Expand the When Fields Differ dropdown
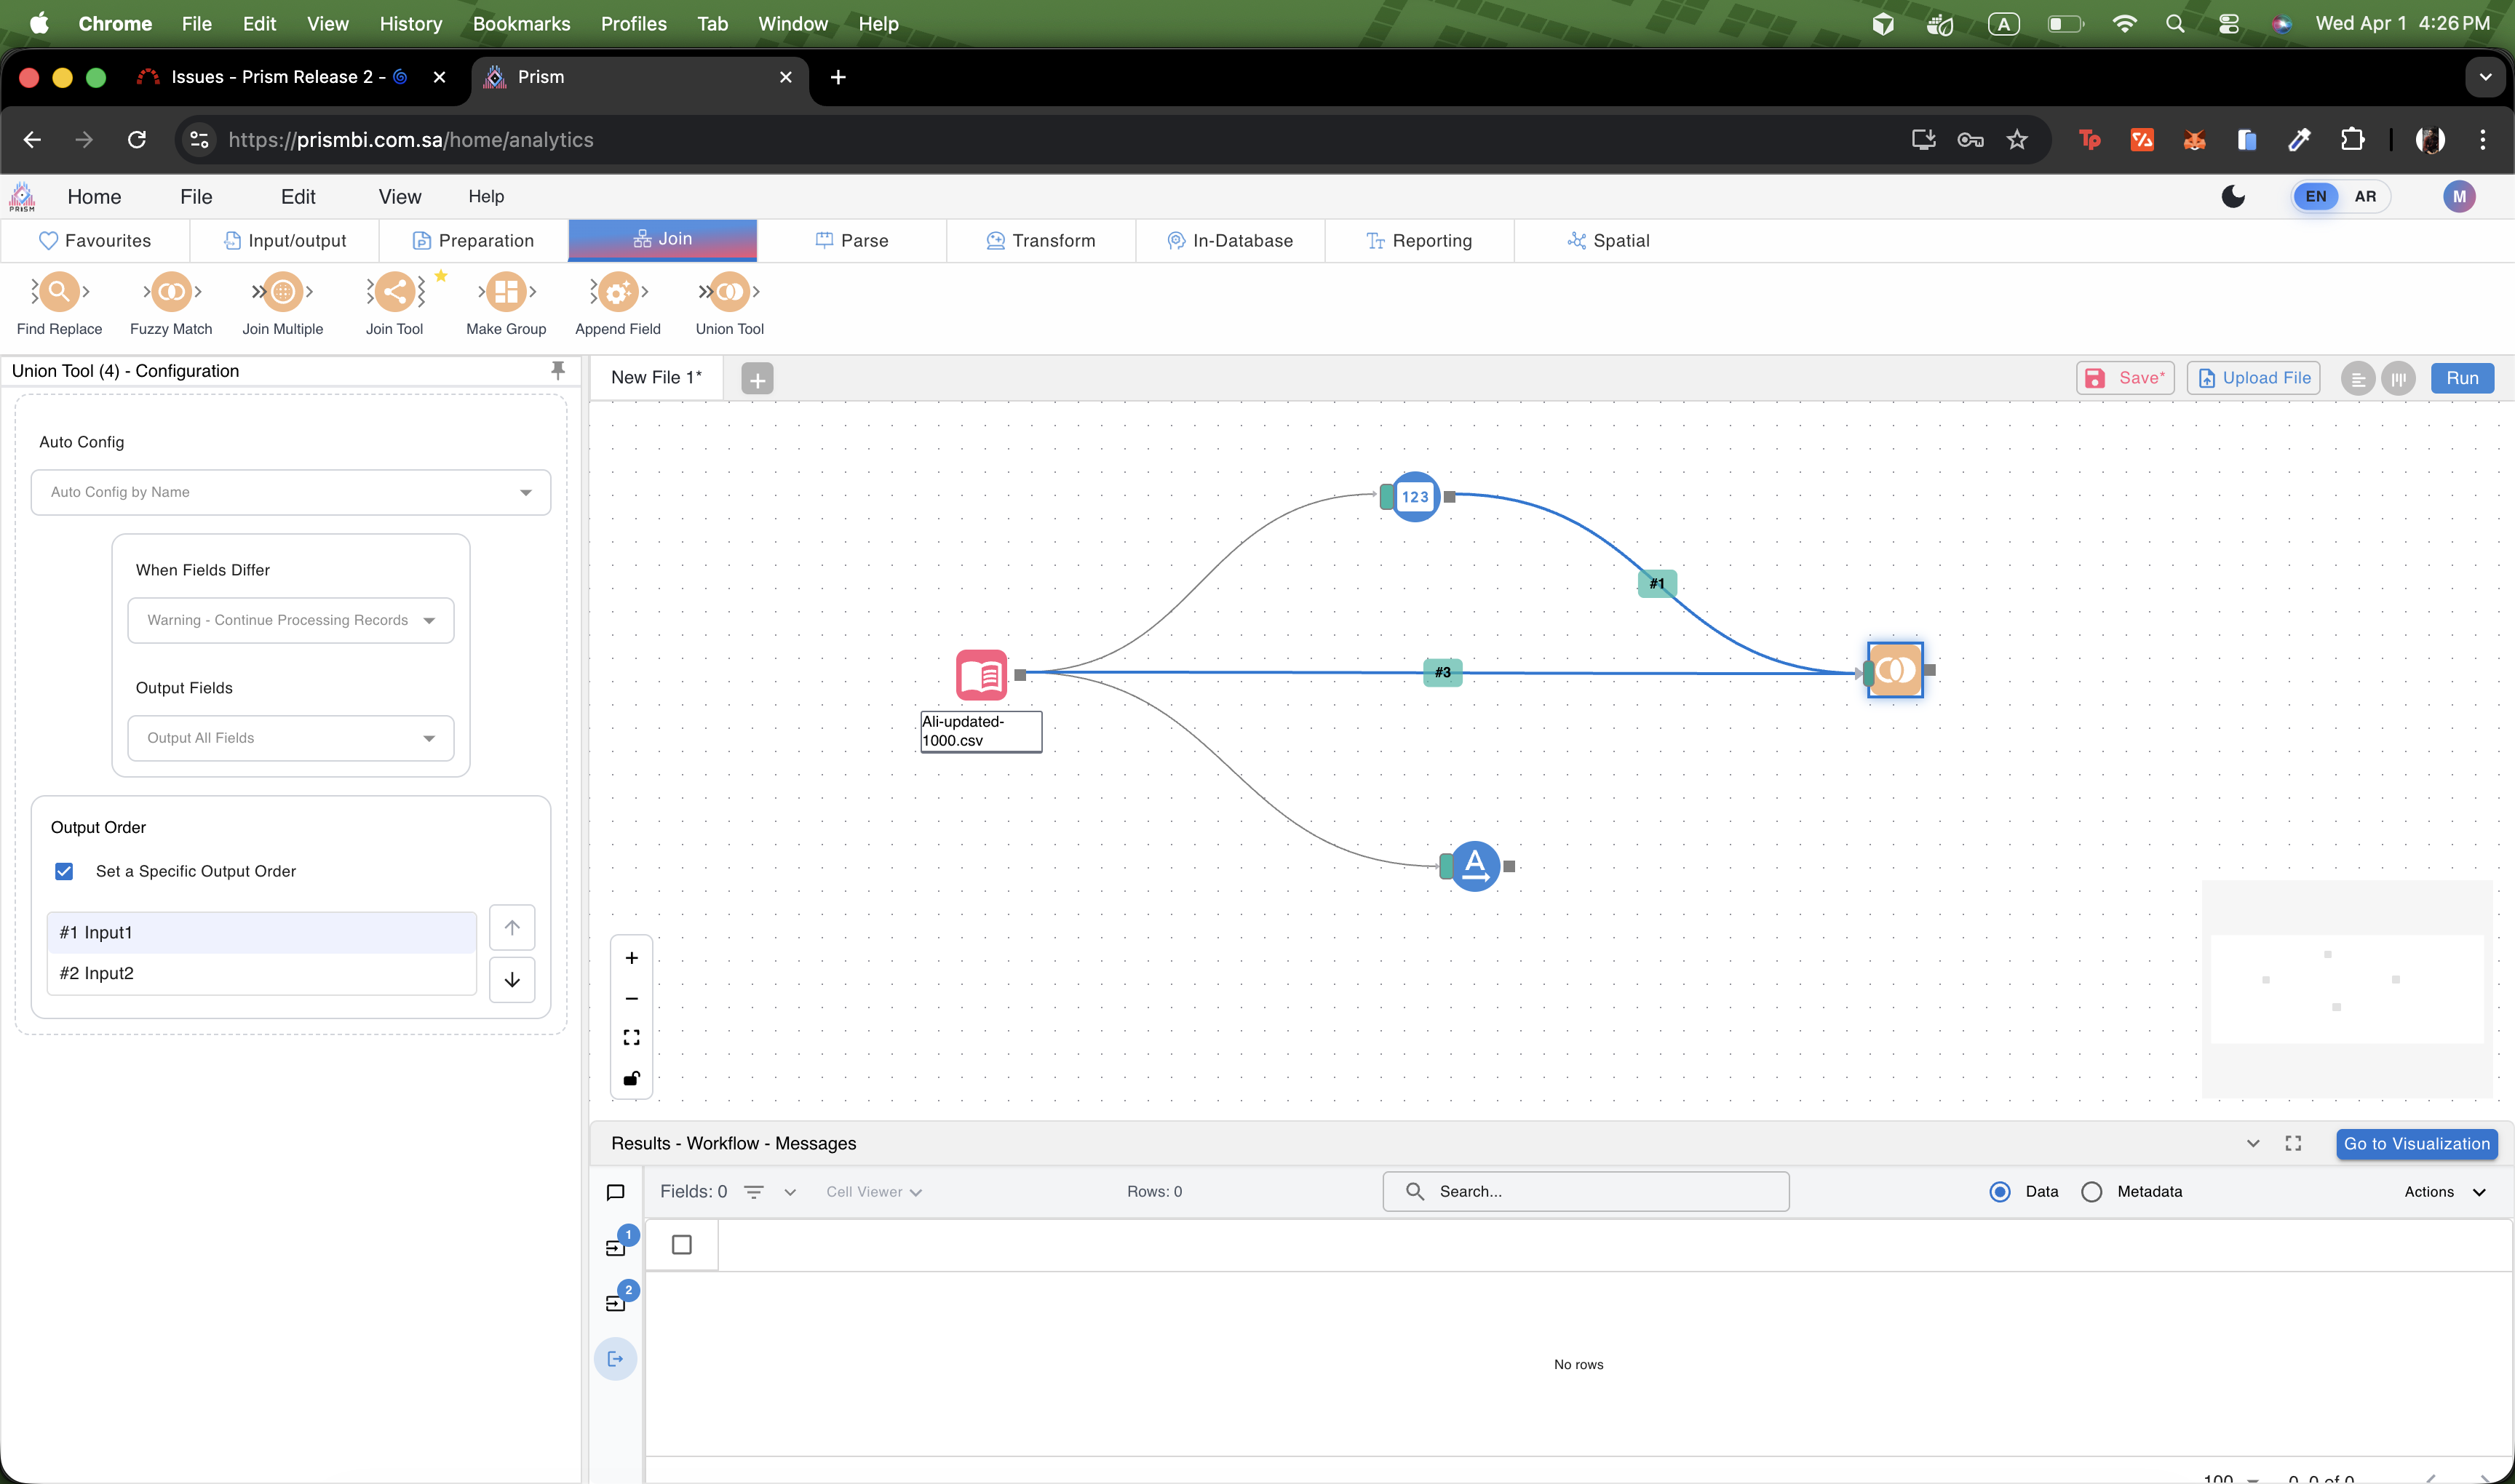The width and height of the screenshot is (2515, 1484). point(290,620)
